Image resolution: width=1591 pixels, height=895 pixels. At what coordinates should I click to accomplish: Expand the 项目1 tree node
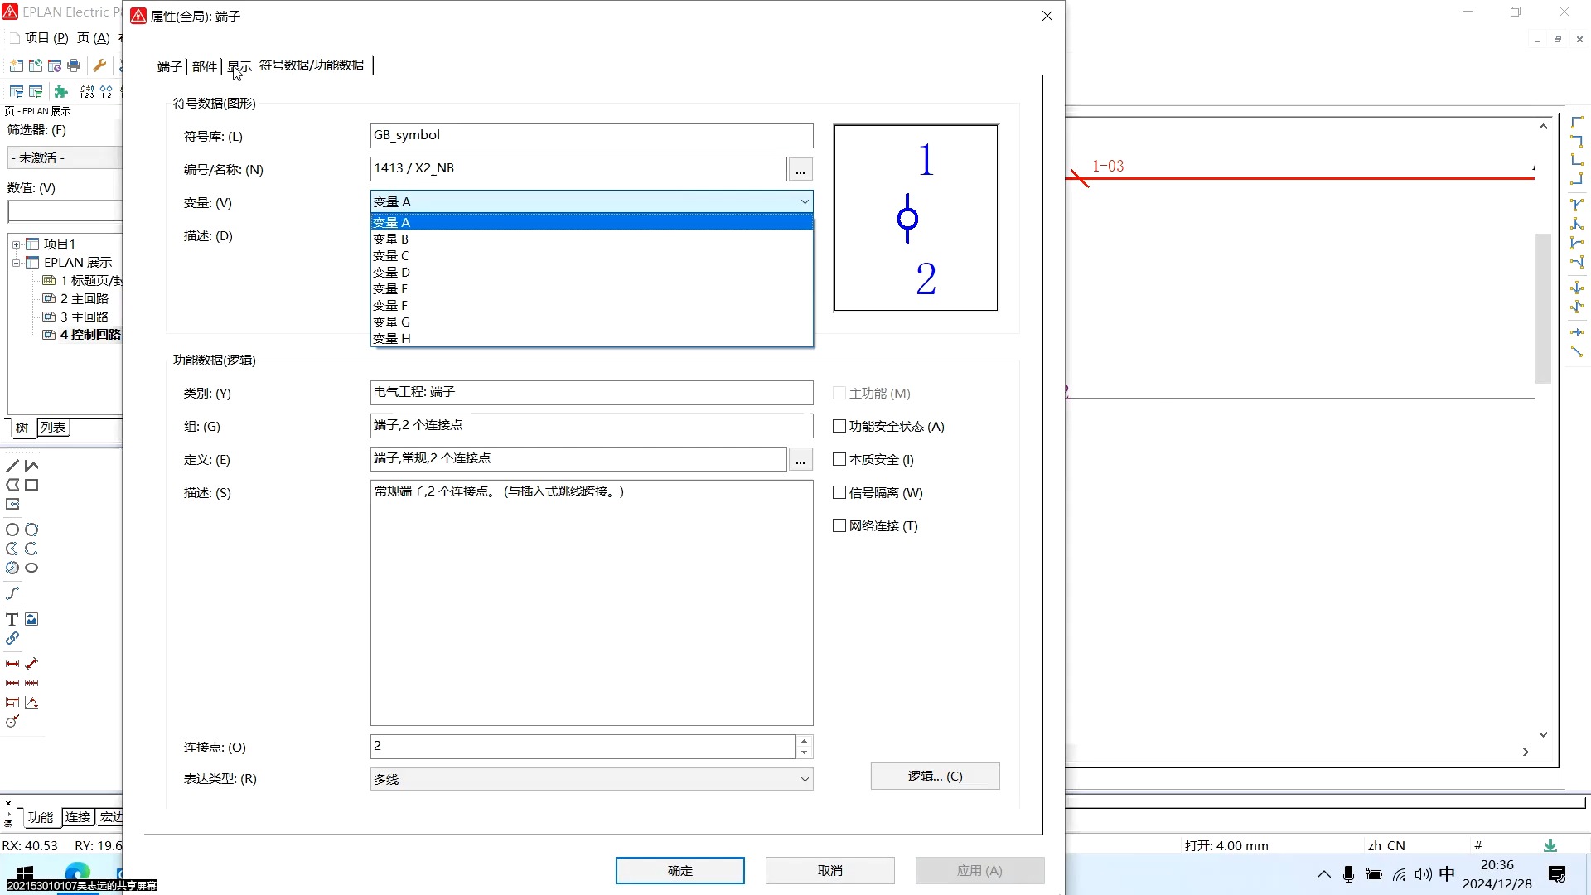[x=16, y=244]
